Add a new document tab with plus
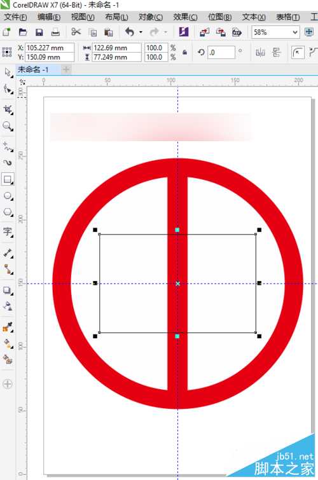318x480 pixels. (66, 69)
